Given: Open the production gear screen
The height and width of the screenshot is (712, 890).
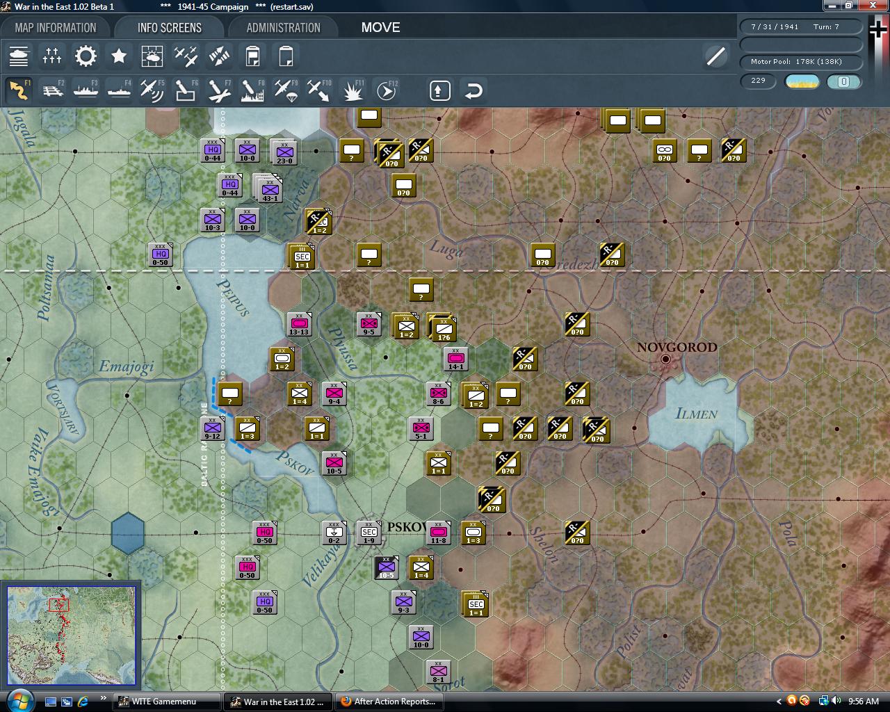Looking at the screenshot, I should pos(86,56).
